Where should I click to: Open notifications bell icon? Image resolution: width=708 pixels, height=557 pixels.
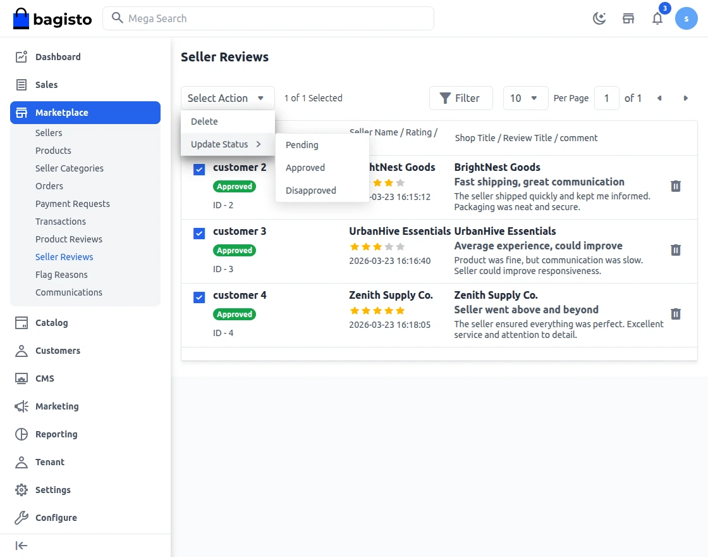[x=657, y=18]
